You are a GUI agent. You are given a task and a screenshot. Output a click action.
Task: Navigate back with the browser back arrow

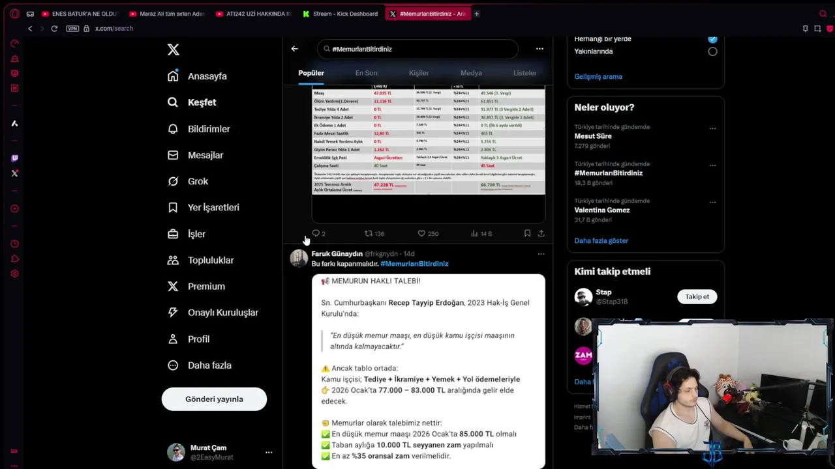(30, 29)
